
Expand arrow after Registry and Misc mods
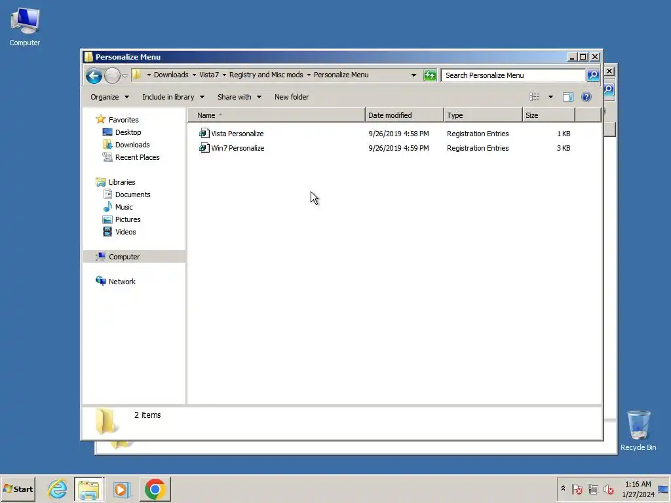pyautogui.click(x=309, y=75)
